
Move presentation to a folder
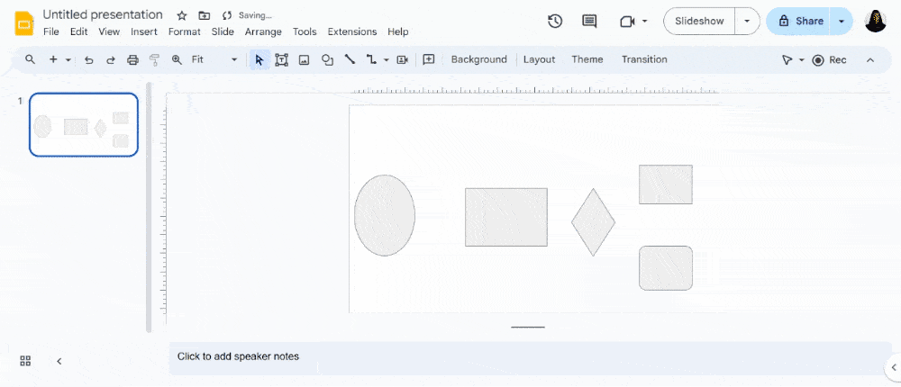pyautogui.click(x=204, y=15)
